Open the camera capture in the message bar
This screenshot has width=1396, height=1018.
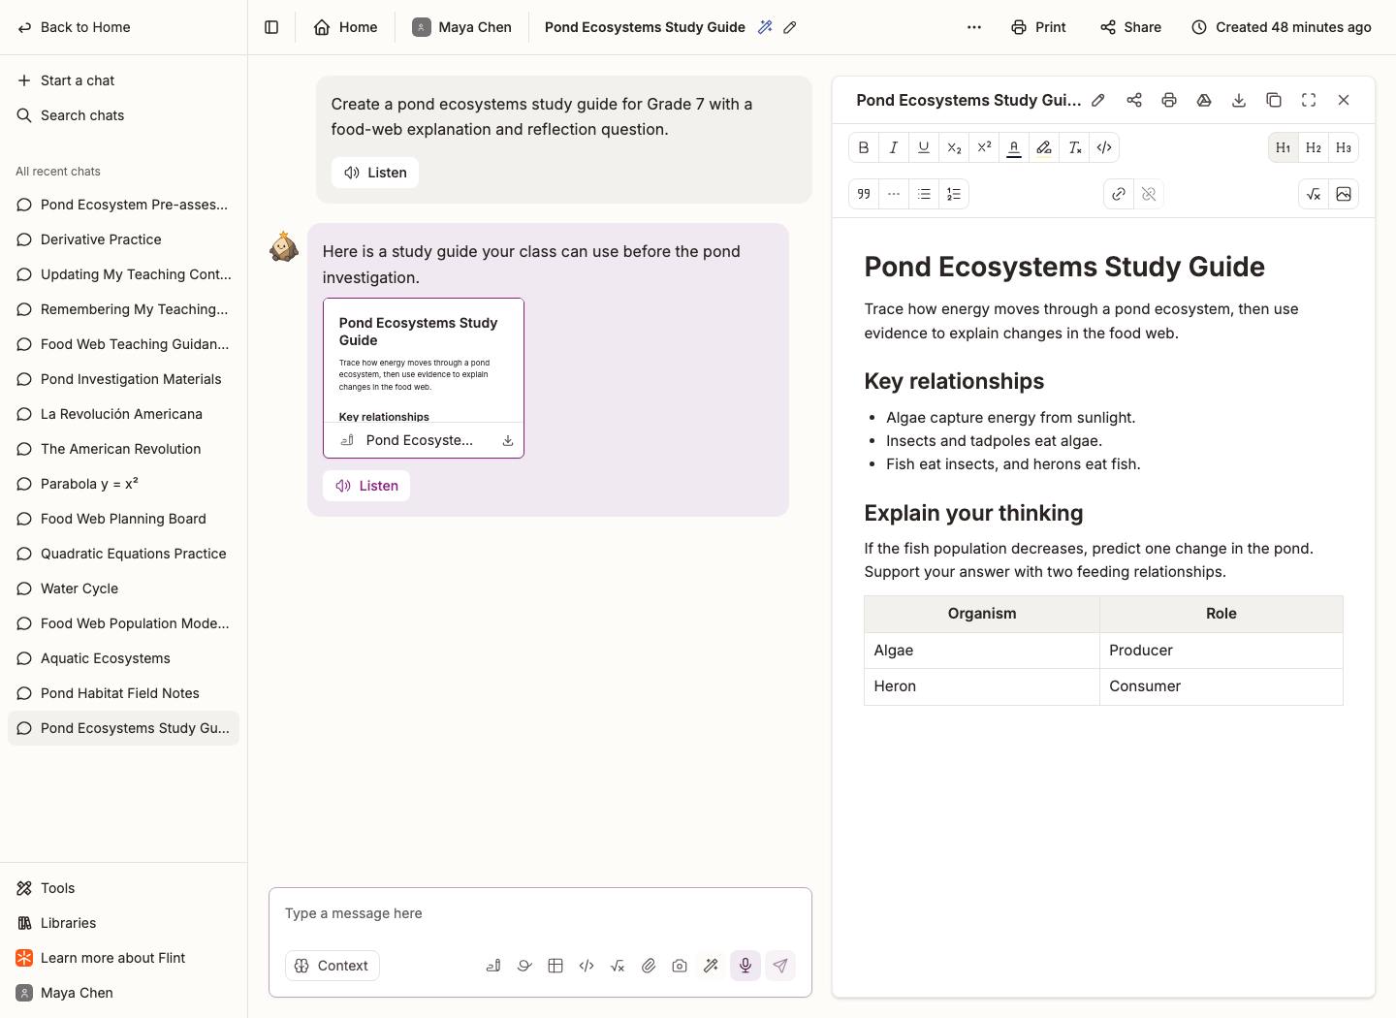click(x=680, y=966)
